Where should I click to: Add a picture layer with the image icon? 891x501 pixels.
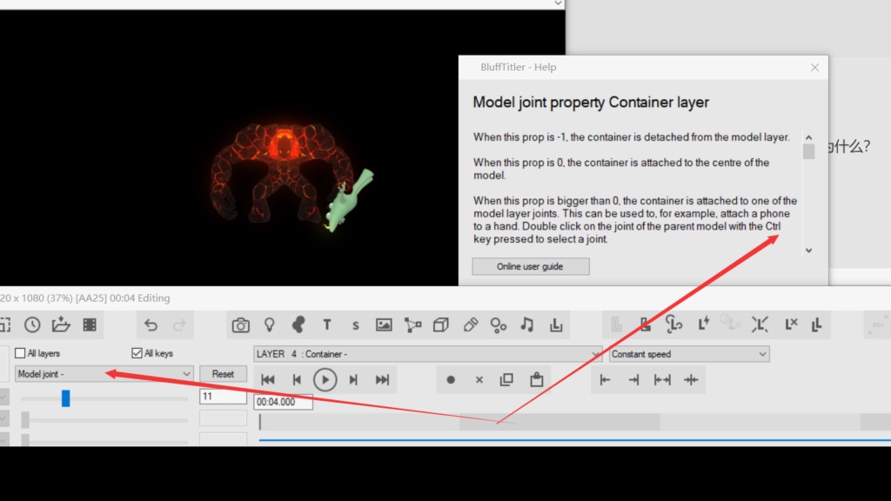coord(384,325)
